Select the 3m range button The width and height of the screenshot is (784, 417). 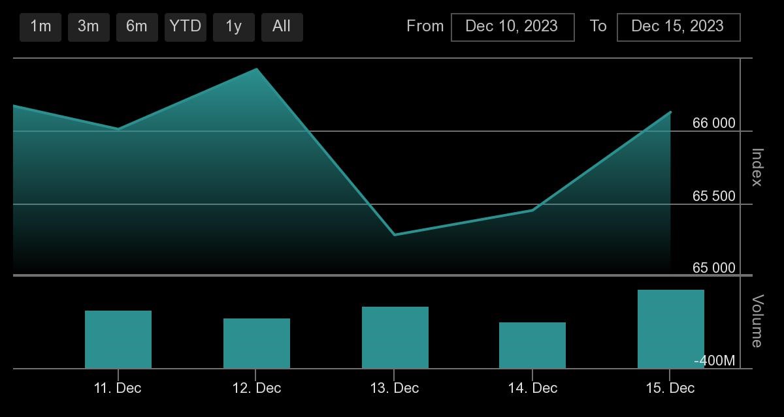(x=88, y=27)
